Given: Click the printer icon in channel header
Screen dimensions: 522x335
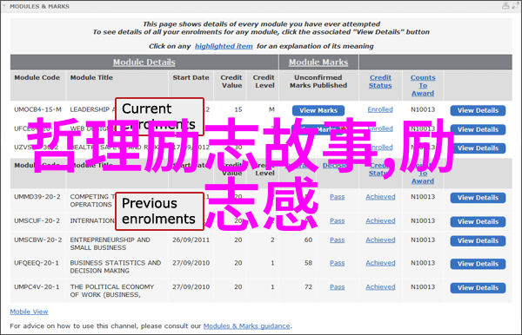Looking at the screenshot, I should (x=505, y=6).
